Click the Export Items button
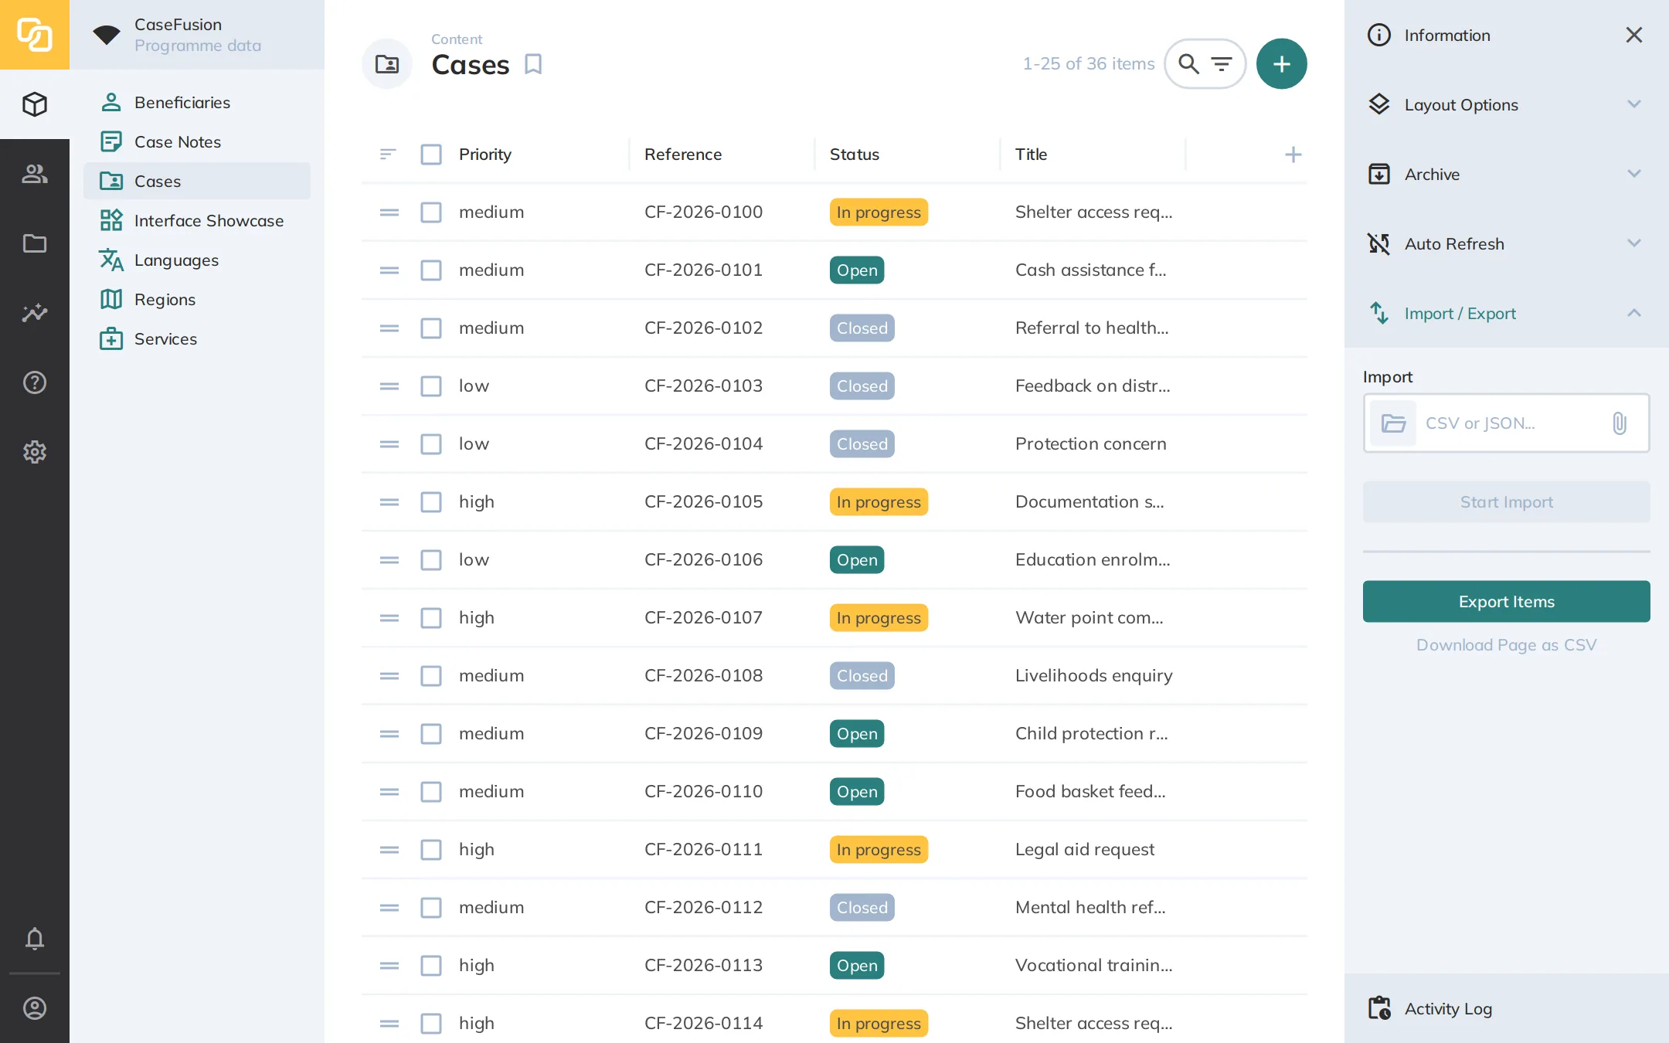Image resolution: width=1669 pixels, height=1043 pixels. [x=1507, y=602]
